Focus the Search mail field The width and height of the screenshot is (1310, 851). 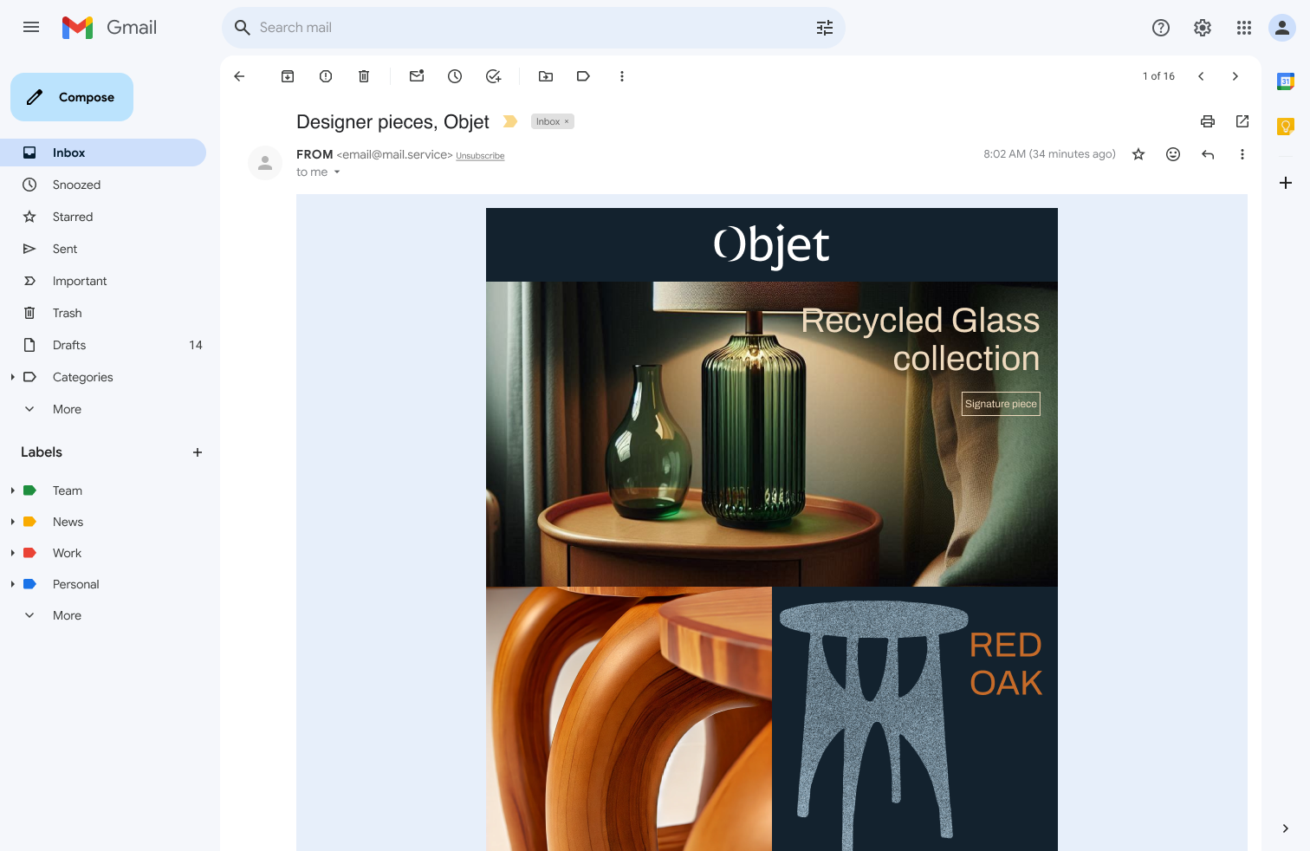(533, 28)
